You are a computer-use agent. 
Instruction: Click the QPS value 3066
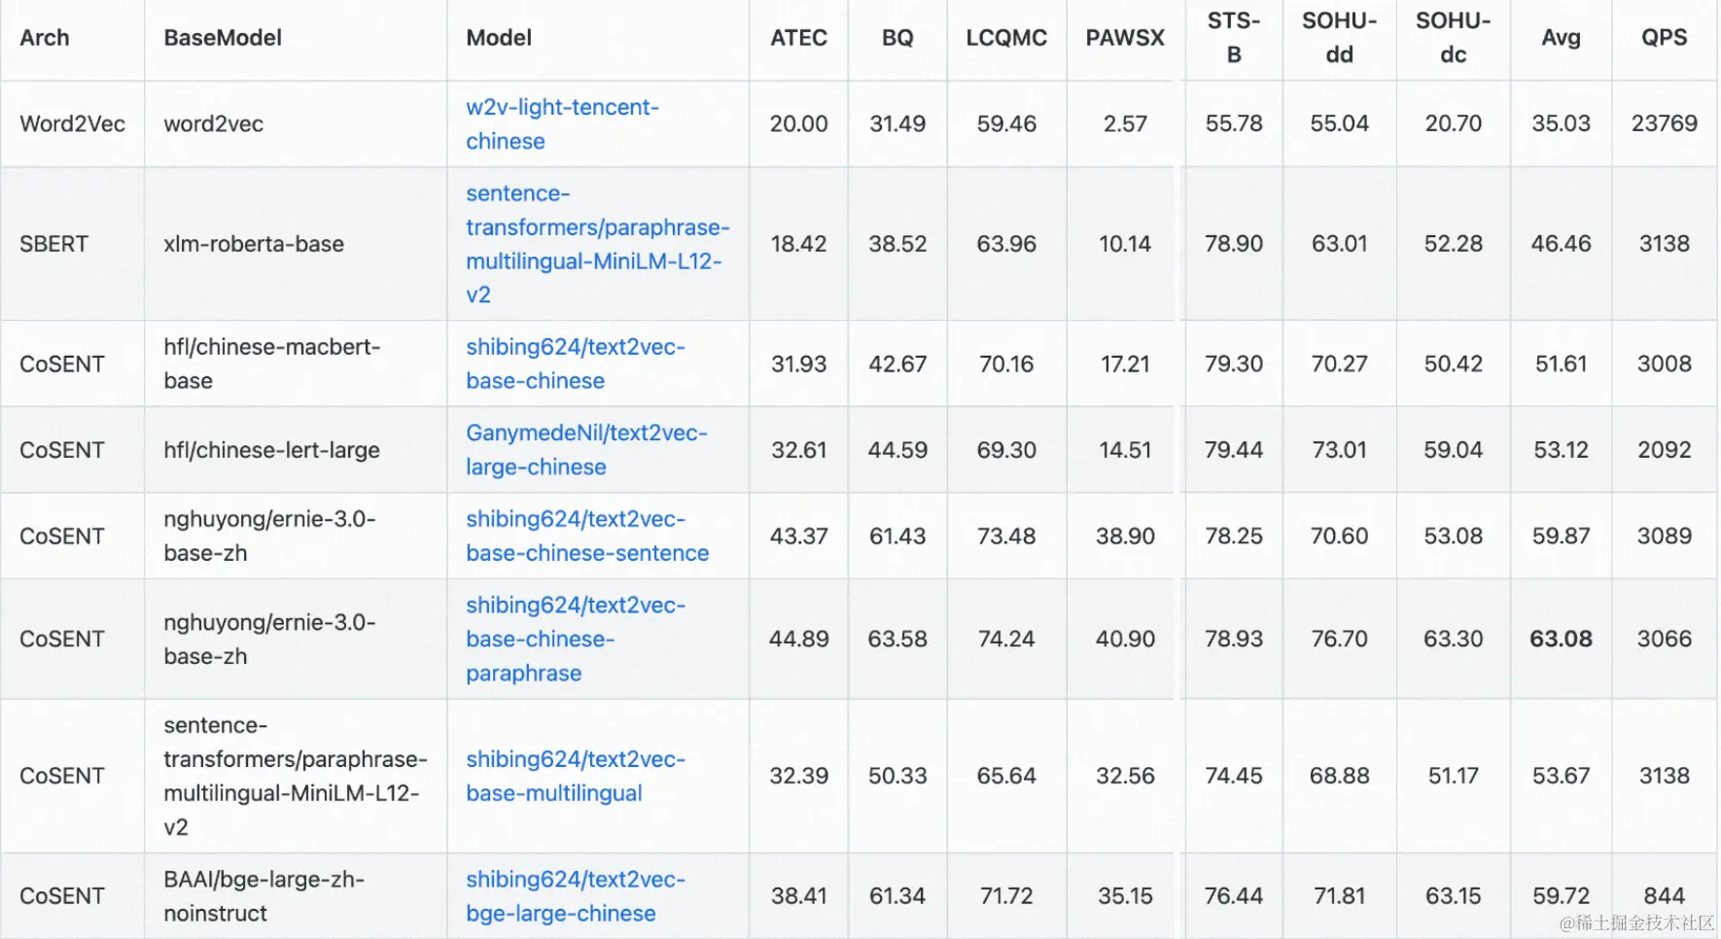pos(1665,639)
